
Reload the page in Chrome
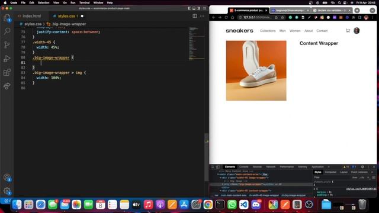(x=226, y=17)
